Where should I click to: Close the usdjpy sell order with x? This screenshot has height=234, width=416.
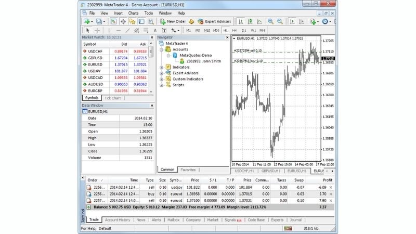(x=331, y=187)
